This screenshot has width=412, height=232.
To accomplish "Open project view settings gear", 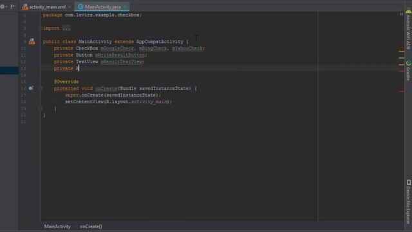I will pyautogui.click(x=3, y=6).
